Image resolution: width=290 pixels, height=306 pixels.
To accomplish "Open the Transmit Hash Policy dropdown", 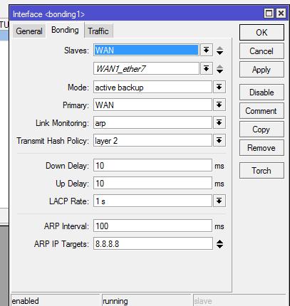I will tap(219, 140).
